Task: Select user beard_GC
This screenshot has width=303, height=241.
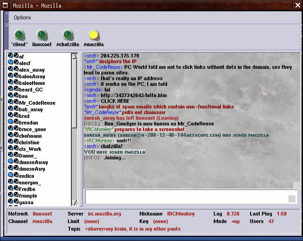Action: point(31,90)
